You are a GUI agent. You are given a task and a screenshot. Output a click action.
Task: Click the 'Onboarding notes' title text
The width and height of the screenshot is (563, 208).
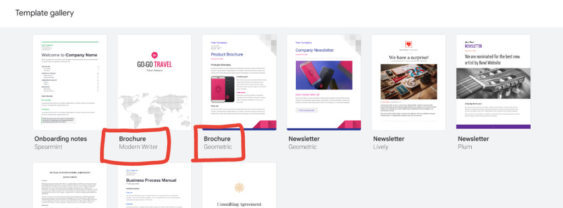60,139
